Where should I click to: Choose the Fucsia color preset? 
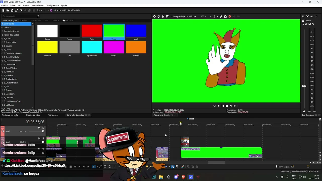114,47
